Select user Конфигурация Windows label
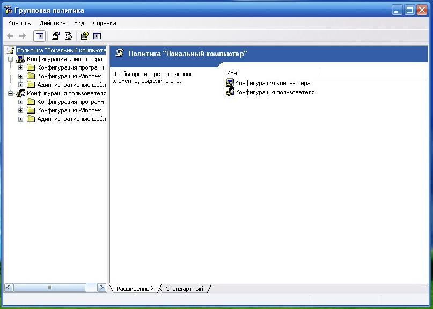This screenshot has height=309, width=433. click(69, 110)
